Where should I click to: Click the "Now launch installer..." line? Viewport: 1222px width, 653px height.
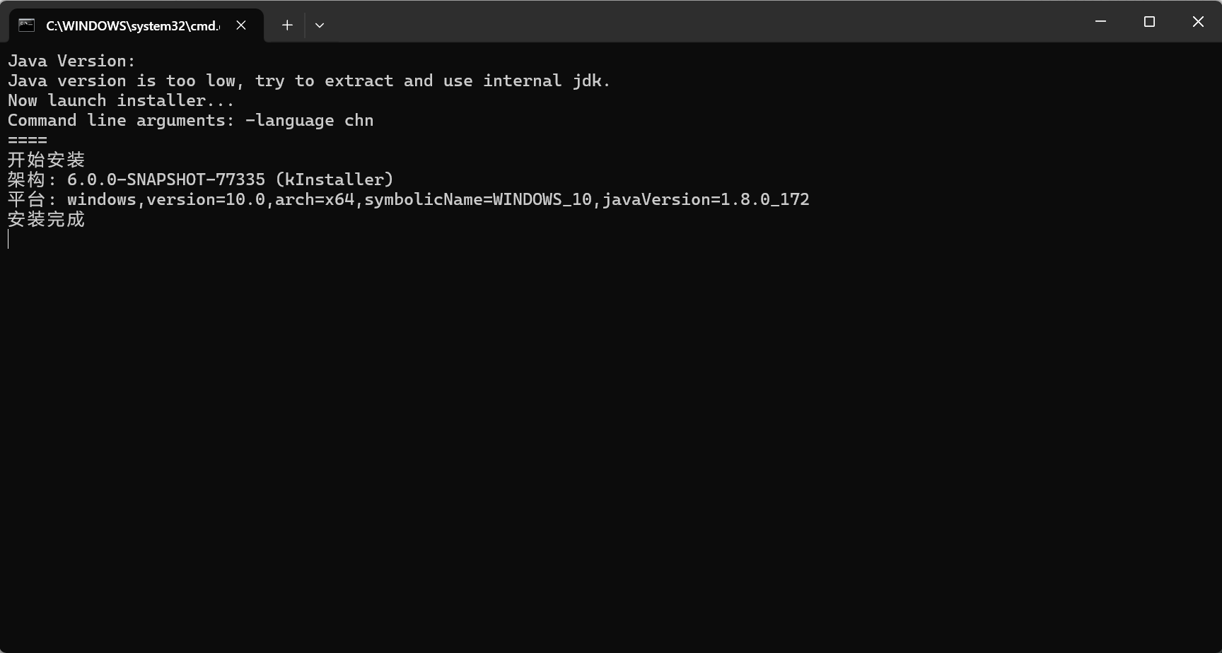click(x=121, y=100)
